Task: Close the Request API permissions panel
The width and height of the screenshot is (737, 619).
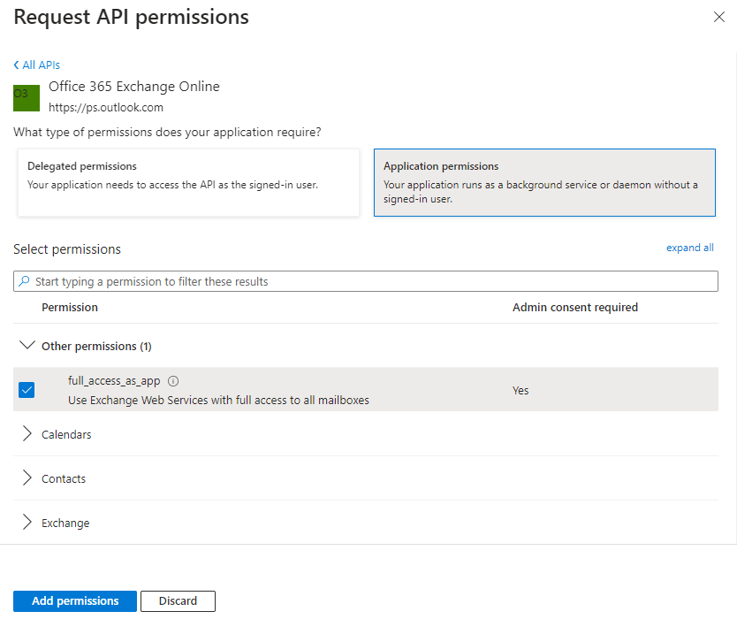Action: click(718, 17)
